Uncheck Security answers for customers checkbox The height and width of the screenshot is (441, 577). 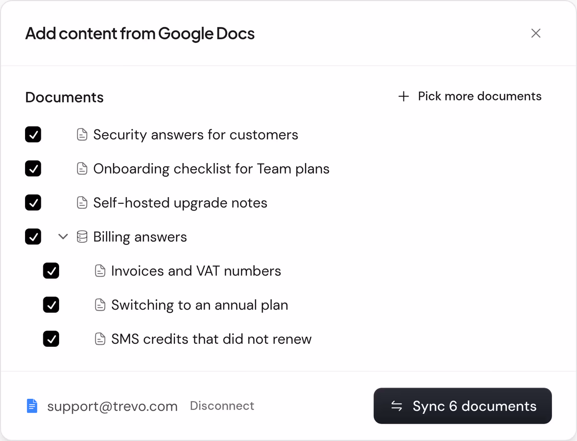click(x=33, y=135)
